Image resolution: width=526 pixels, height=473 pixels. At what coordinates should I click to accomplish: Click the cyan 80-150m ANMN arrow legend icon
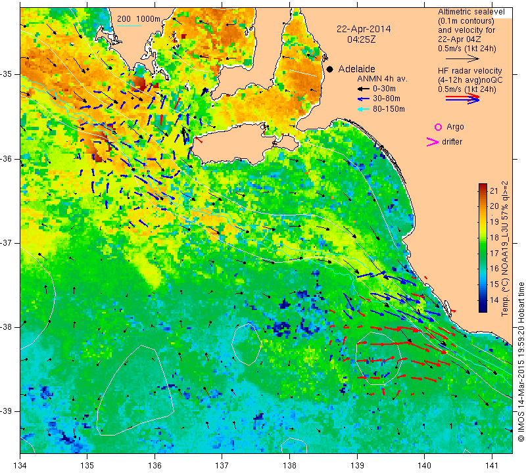tap(364, 109)
